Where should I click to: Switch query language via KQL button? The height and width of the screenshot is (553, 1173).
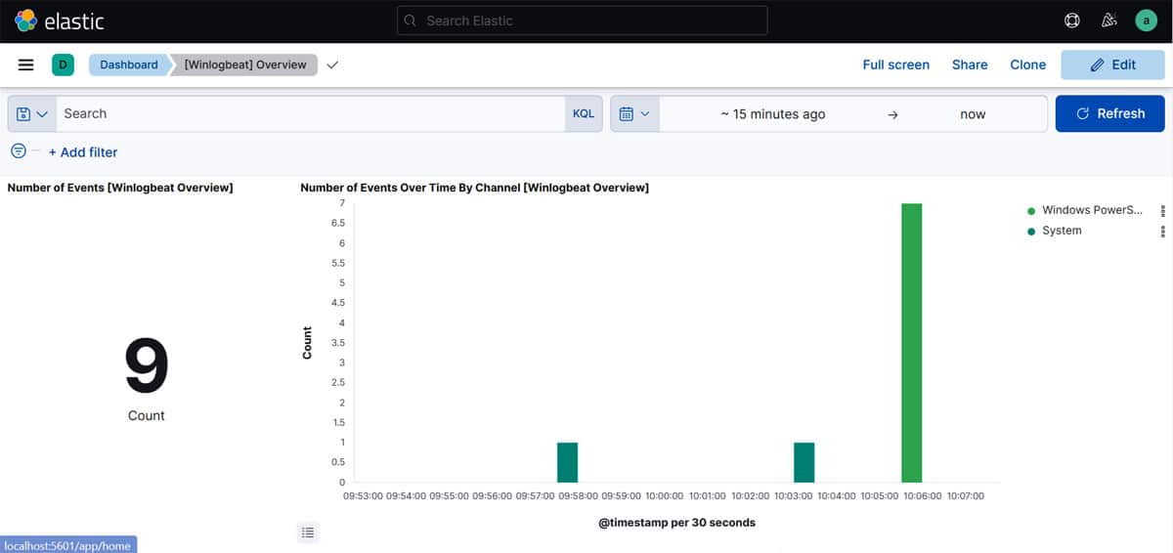click(583, 113)
